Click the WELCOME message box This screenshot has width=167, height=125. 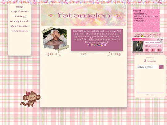[x=97, y=40]
